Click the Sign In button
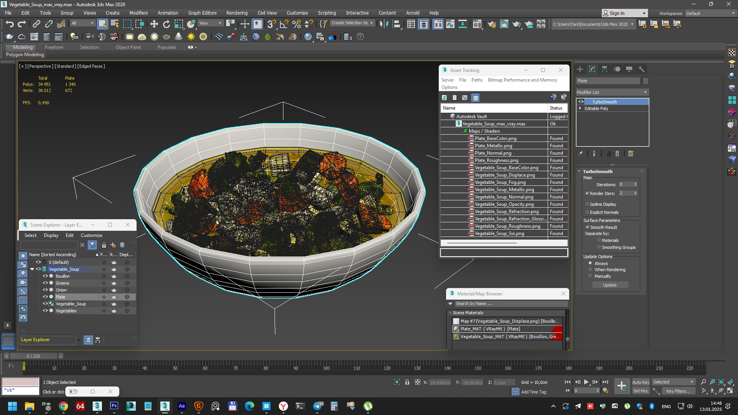738x415 pixels. pos(625,13)
